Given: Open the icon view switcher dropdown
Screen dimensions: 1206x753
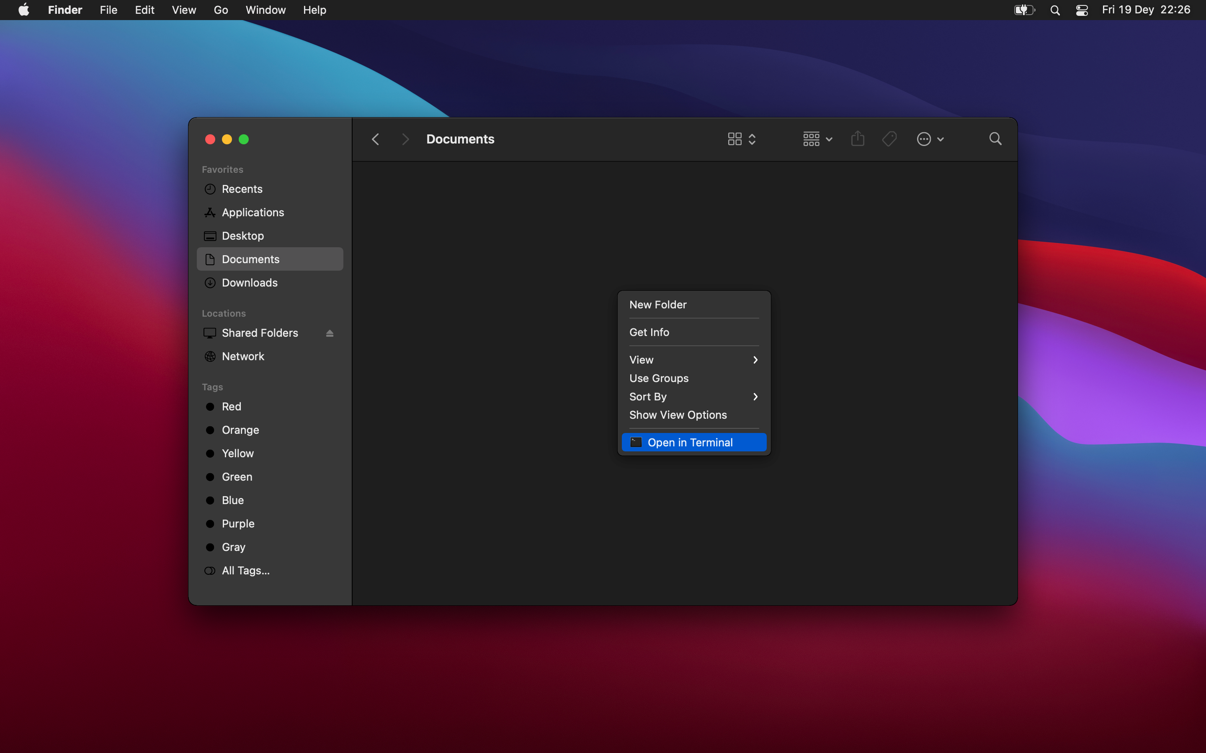Looking at the screenshot, I should coord(742,139).
